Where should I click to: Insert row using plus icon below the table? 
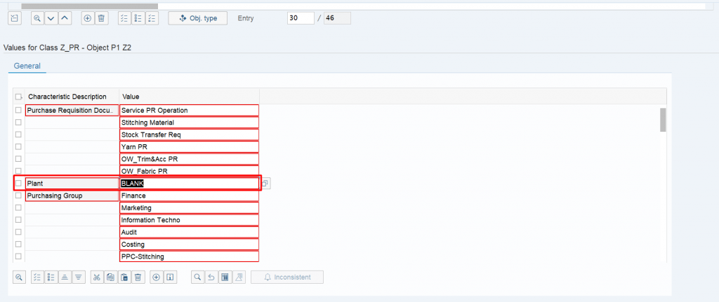[157, 277]
